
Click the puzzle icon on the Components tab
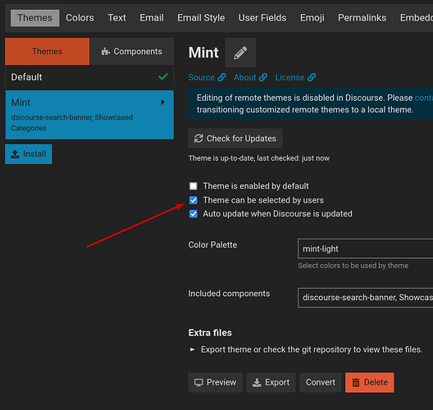click(x=106, y=52)
